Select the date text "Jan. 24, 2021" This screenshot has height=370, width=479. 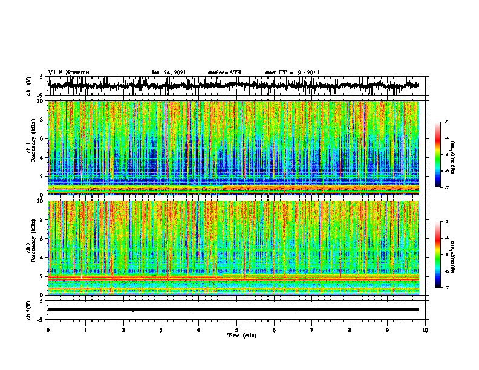pos(169,73)
